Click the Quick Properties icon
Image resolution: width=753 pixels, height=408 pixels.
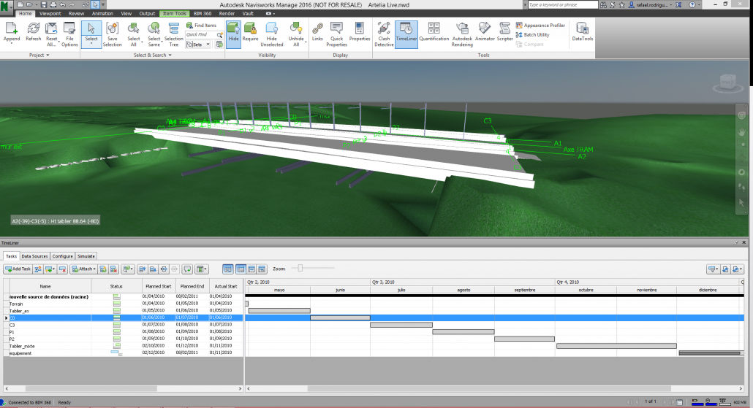point(336,34)
